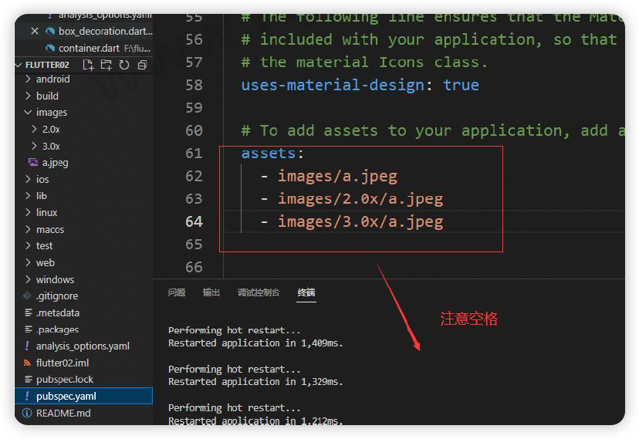The height and width of the screenshot is (439, 639).
Task: Switch to the 输出 (Output) tab
Action: (211, 292)
